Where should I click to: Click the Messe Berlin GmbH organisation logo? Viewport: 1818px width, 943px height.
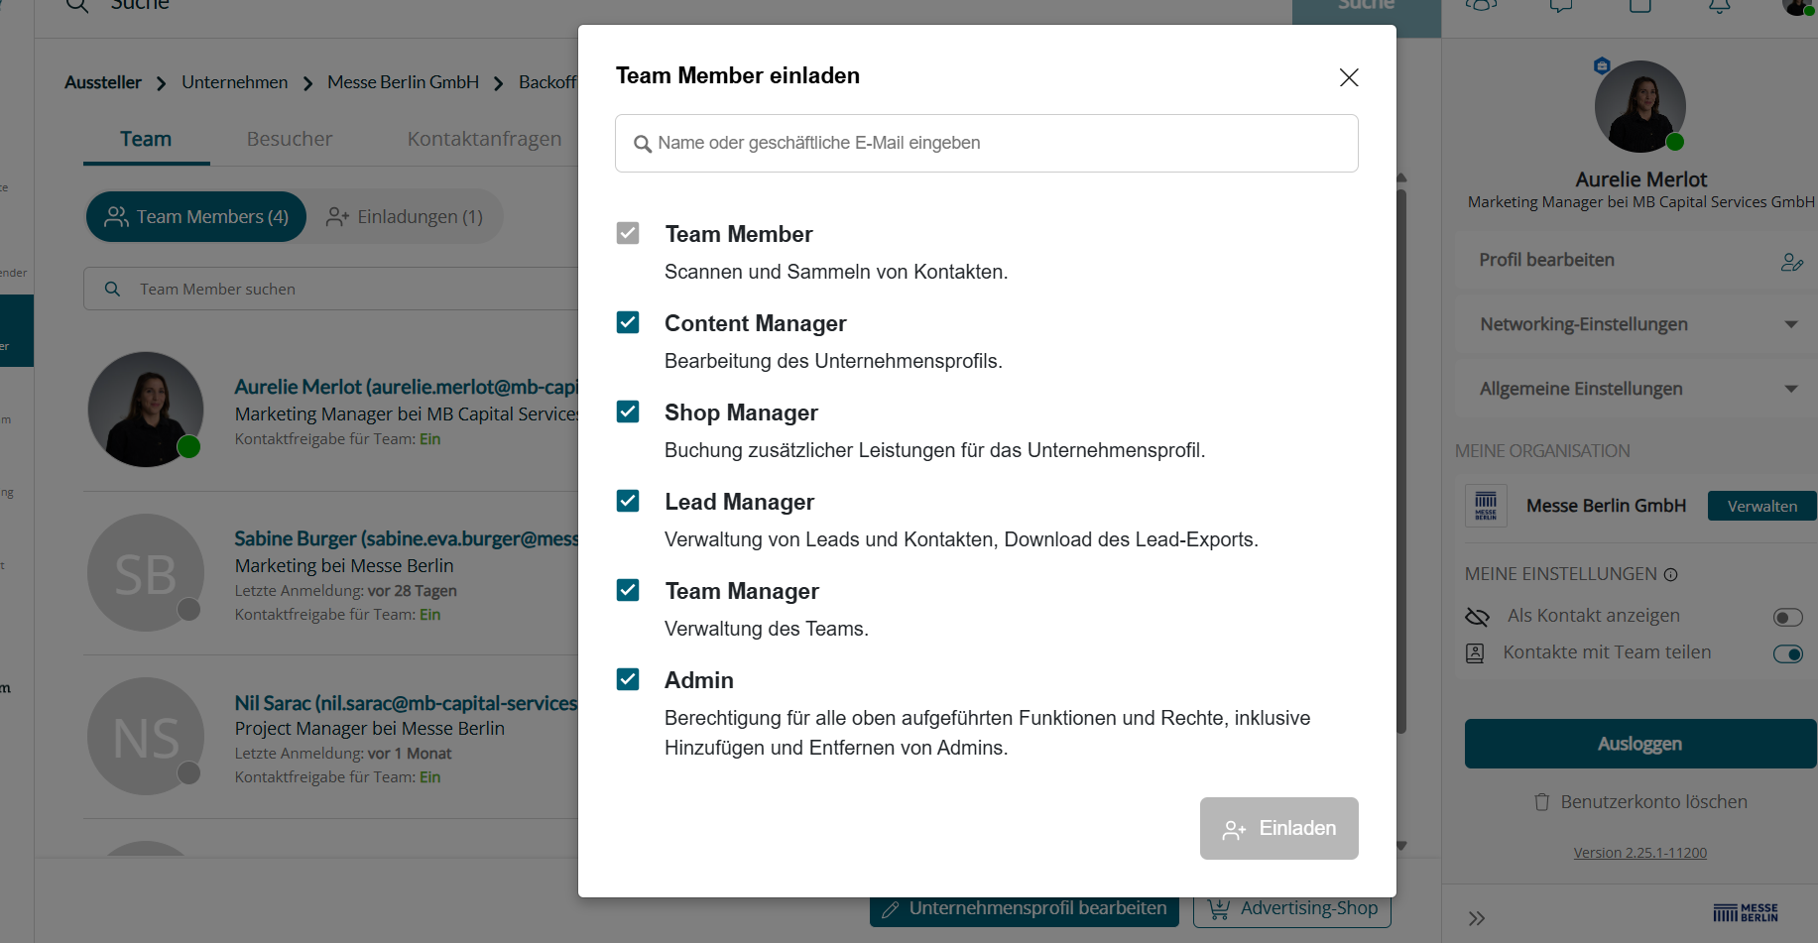(x=1486, y=506)
